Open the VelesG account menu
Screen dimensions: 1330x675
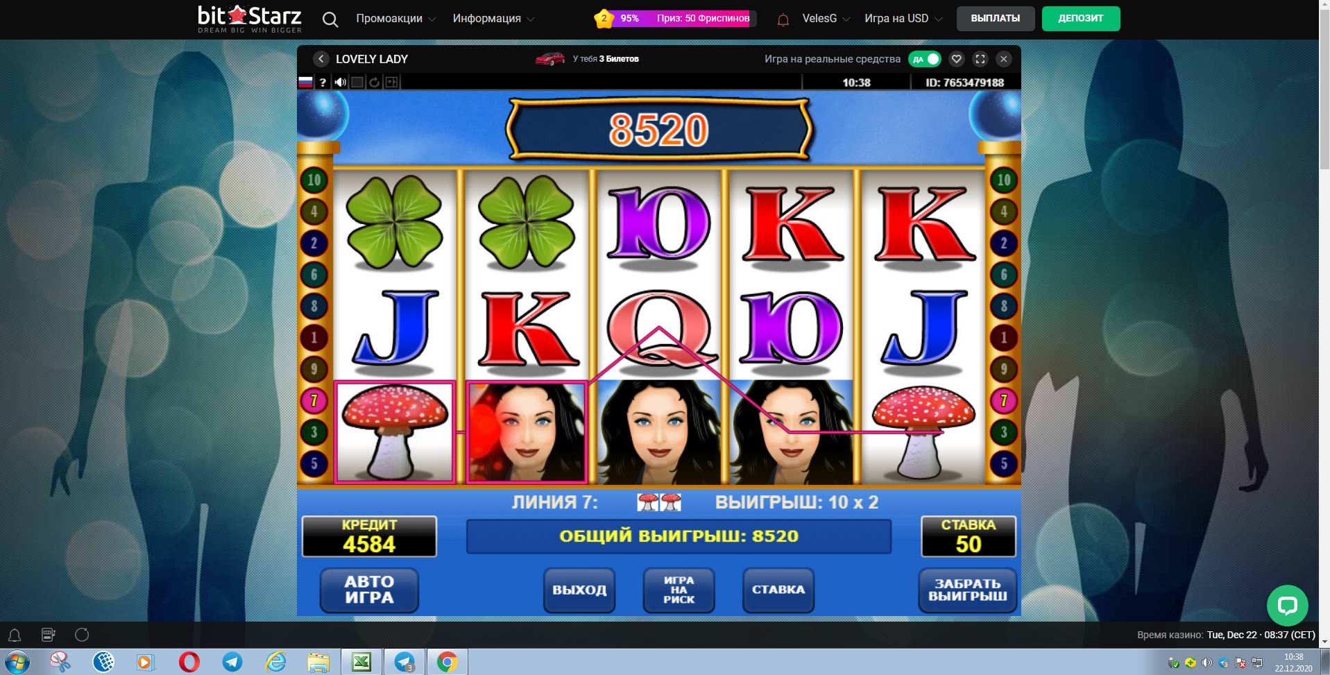click(826, 19)
